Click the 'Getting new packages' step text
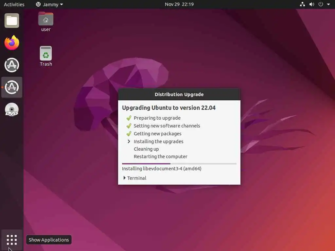335x251 pixels. coord(157,134)
